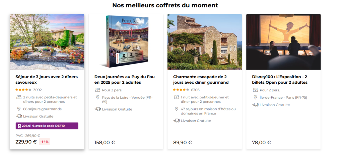The width and height of the screenshot is (343, 155).
Task: Click the 158,00 € price on the Puy du Fou card
Action: pos(105,143)
